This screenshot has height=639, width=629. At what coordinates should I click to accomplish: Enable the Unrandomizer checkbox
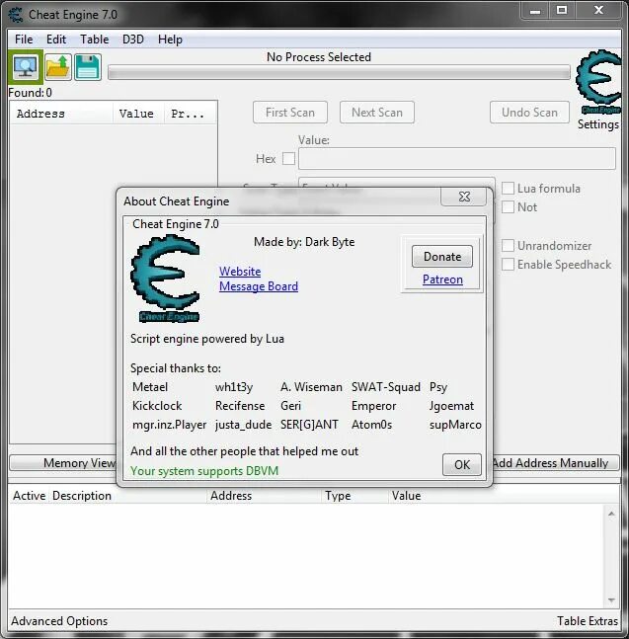(508, 246)
